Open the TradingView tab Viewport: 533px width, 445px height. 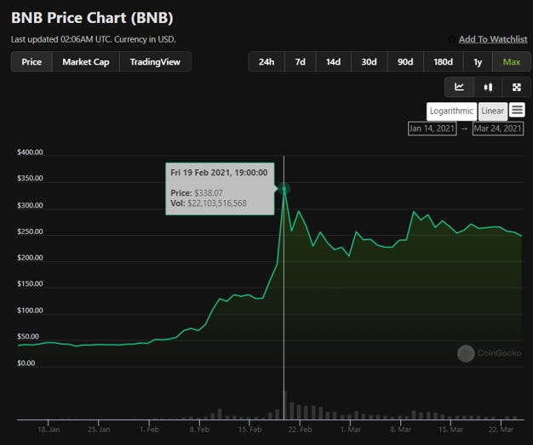pos(155,62)
